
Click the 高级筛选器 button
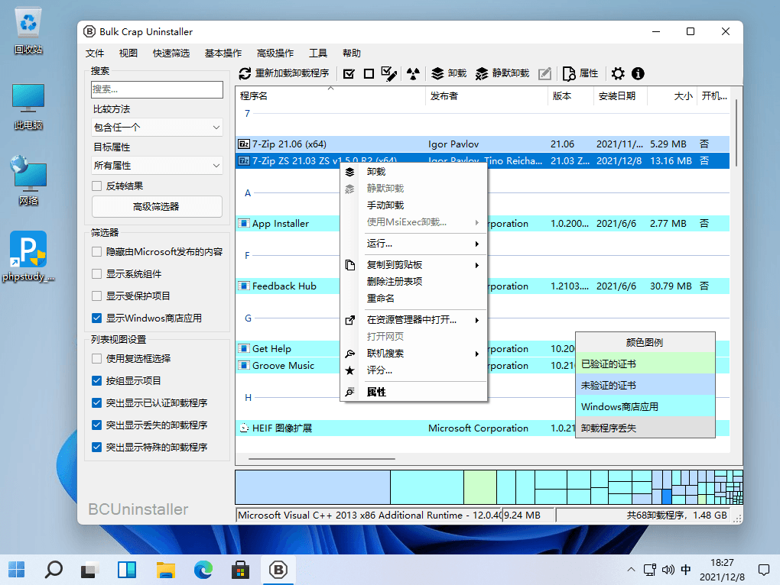click(x=157, y=207)
